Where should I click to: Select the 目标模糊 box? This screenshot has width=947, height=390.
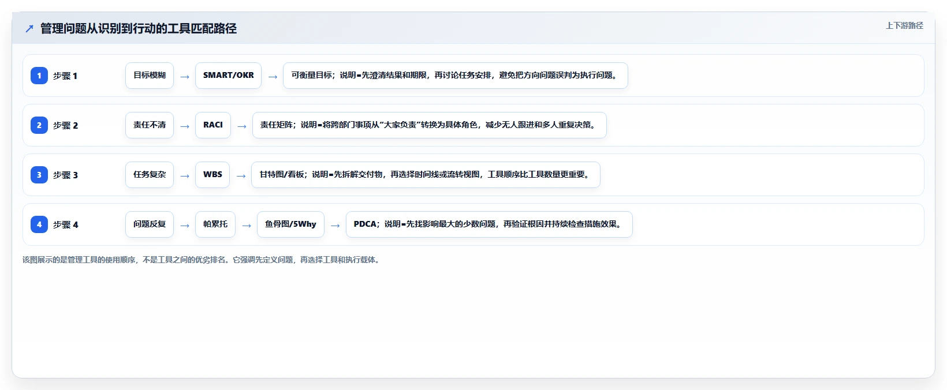[150, 76]
